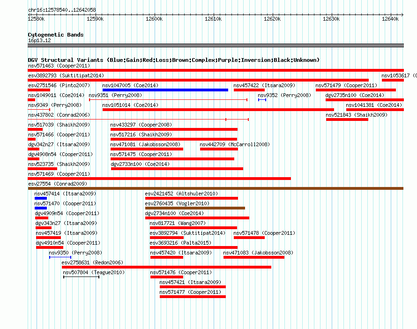Click the dgv342n27 (Itsara2009) label

[59, 144]
